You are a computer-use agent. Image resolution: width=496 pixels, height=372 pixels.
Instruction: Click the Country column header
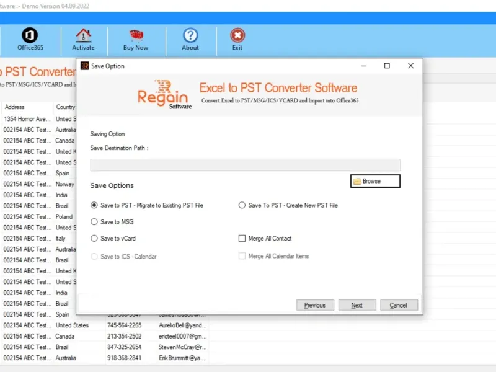tap(65, 107)
